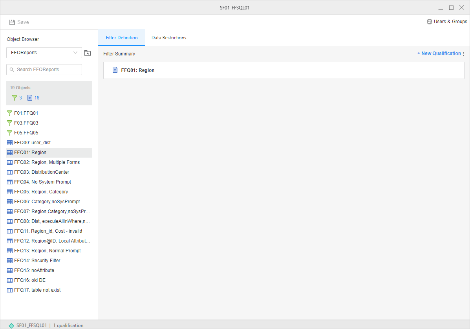Click the Save disk icon
The image size is (470, 329).
[12, 22]
